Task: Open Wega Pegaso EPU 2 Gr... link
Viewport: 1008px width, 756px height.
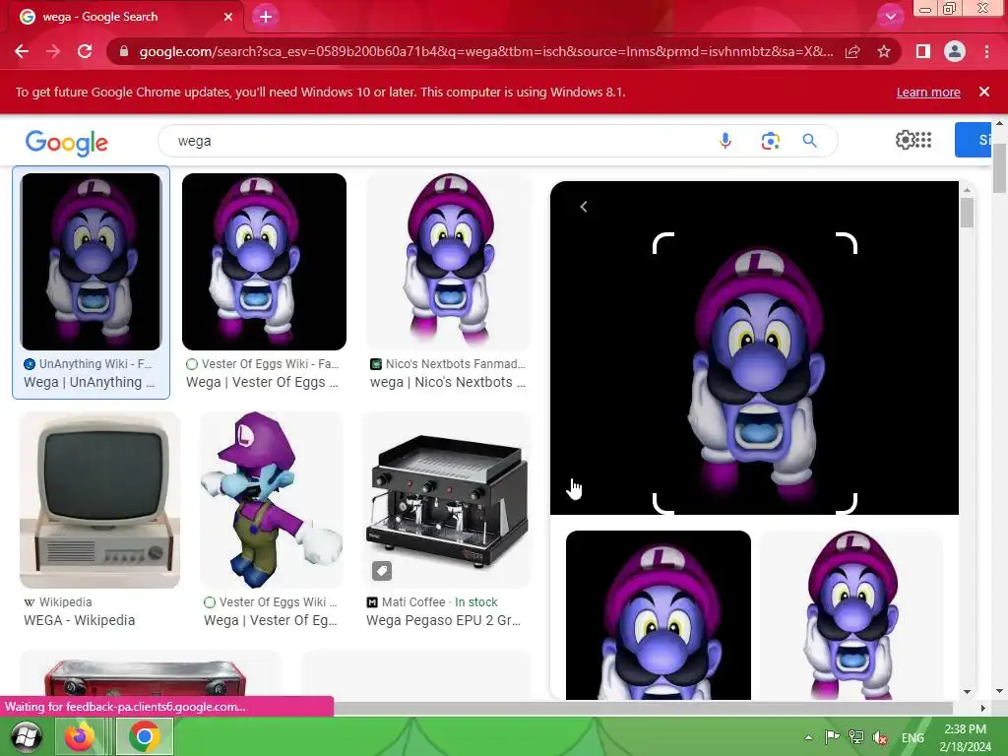Action: point(444,620)
